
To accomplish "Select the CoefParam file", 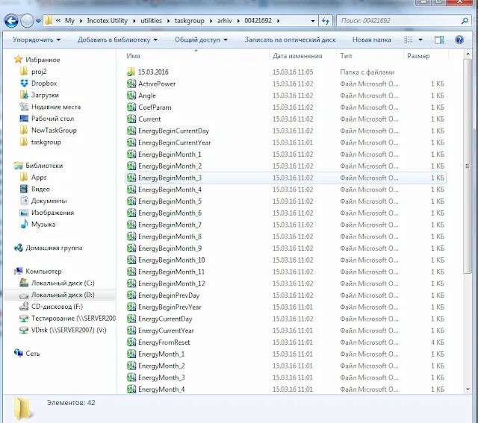I will point(155,107).
